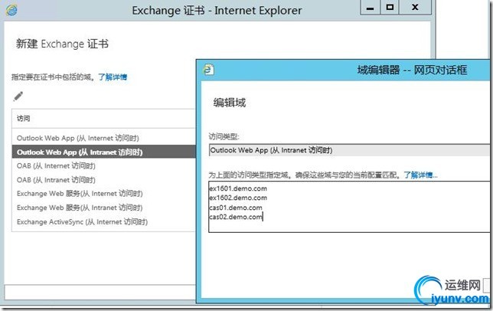Click cas02.demo.com in the domain text area
Viewport: 493px width, 311px height.
[x=236, y=217]
